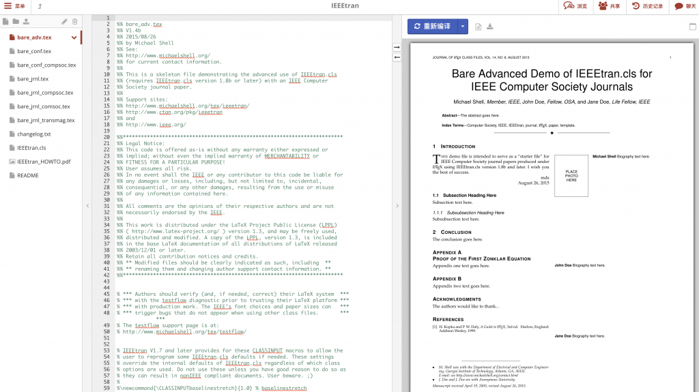Click the left arrow to sync PDF to code
The image size is (699, 392).
[397, 57]
